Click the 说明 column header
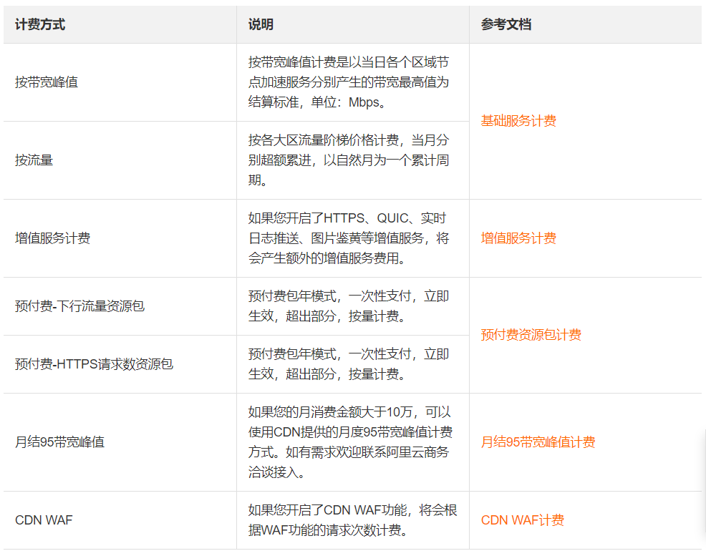Viewport: 706px width, 556px height. pyautogui.click(x=261, y=24)
